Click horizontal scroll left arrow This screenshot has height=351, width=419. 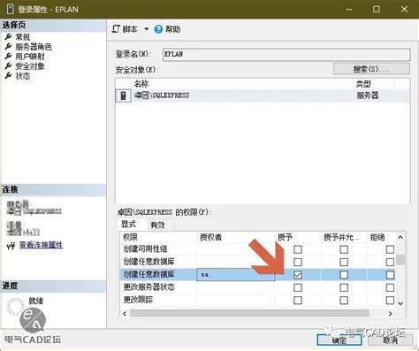click(125, 314)
